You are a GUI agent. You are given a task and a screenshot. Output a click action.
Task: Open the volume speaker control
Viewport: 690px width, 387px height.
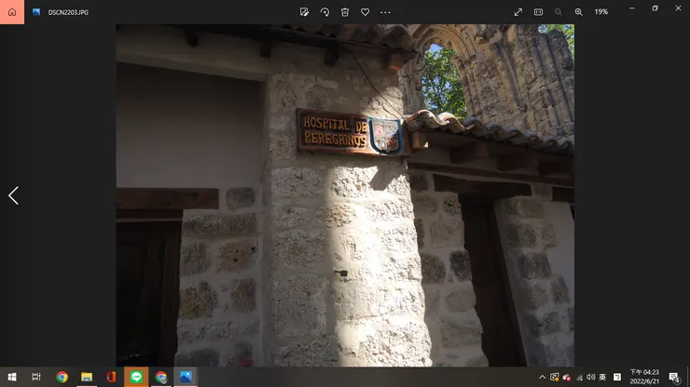tap(591, 377)
